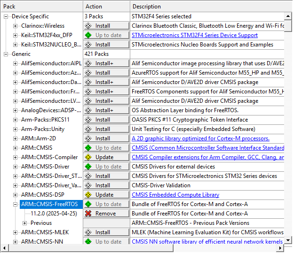This screenshot has height=253, width=293.
Task: Click Install+ for AnalogDevices::ADSP
Action: 106,110
